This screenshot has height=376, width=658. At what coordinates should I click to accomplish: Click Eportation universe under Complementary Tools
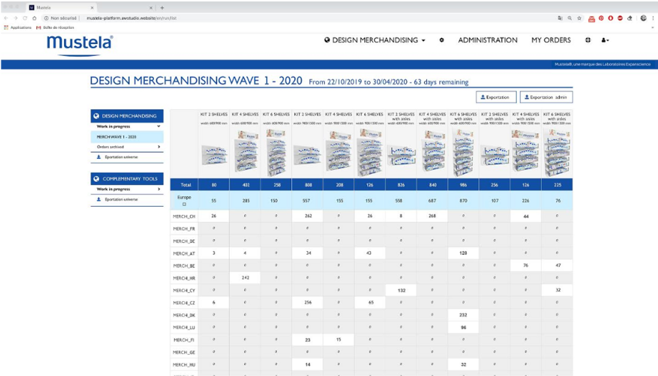click(127, 200)
